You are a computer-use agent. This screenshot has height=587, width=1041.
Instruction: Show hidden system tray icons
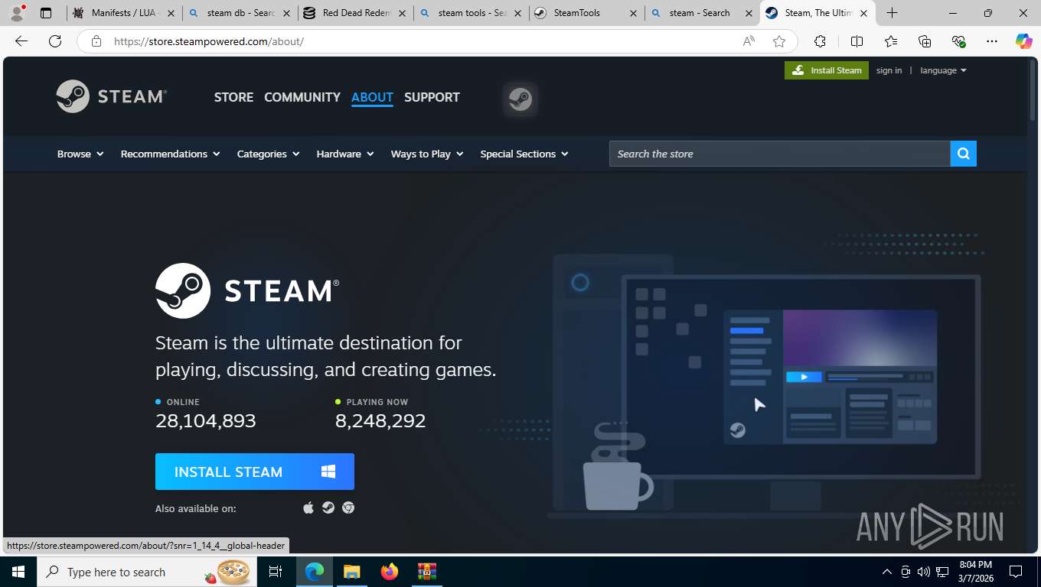click(x=887, y=572)
